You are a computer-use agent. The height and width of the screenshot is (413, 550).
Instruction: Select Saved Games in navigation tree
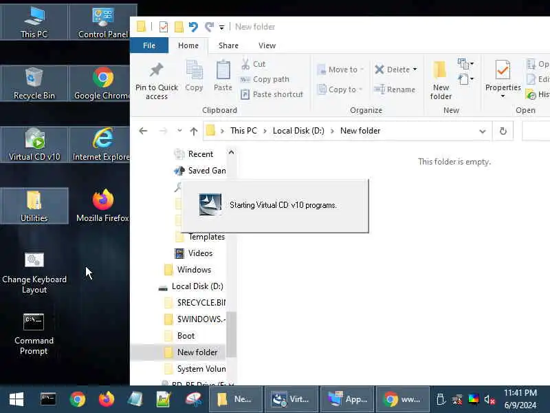pos(200,171)
